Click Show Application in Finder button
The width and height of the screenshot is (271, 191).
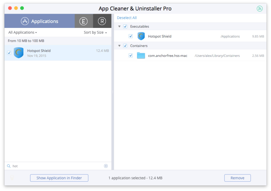(x=59, y=178)
